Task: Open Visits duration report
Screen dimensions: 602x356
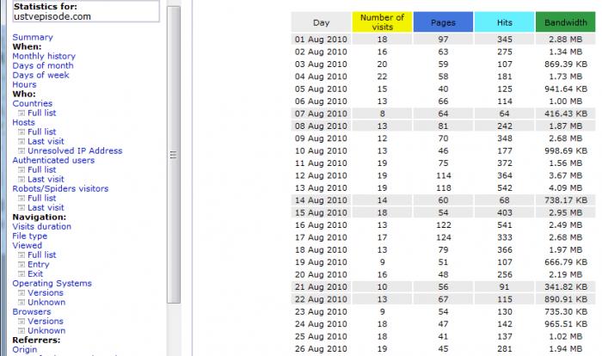Action: (x=41, y=226)
